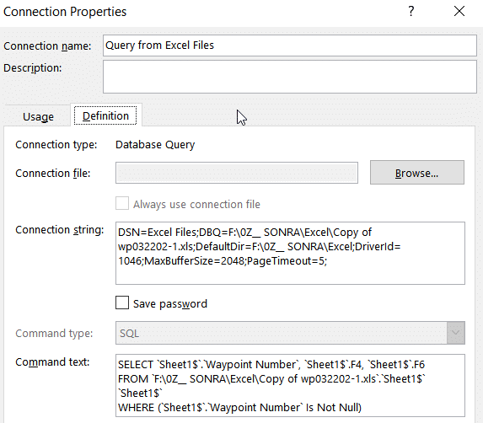Close the Connection Properties dialog
The height and width of the screenshot is (423, 483).
(459, 12)
